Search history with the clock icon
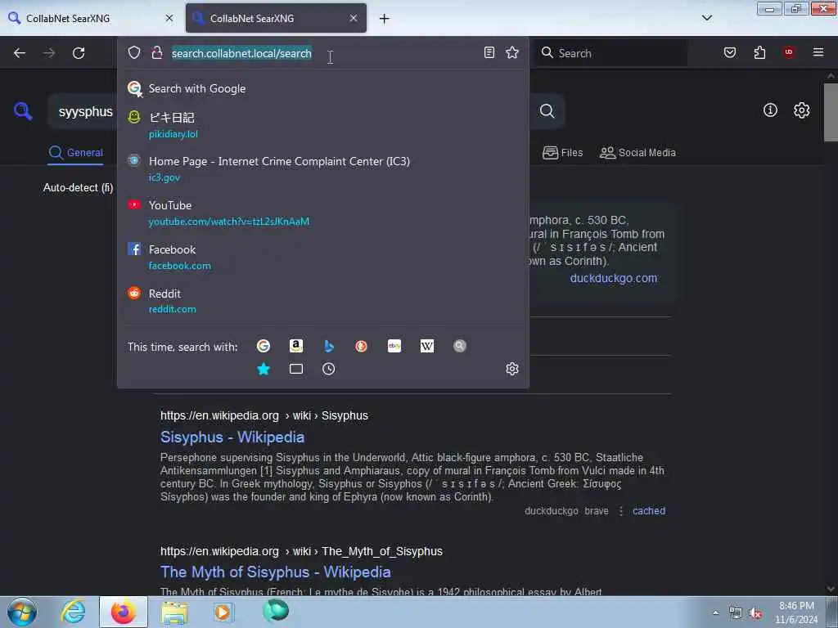 pyautogui.click(x=329, y=369)
